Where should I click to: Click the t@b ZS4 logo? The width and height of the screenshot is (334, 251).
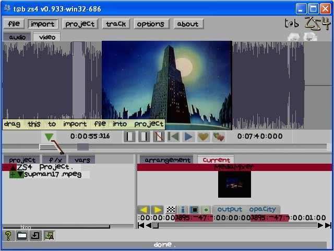point(307,23)
